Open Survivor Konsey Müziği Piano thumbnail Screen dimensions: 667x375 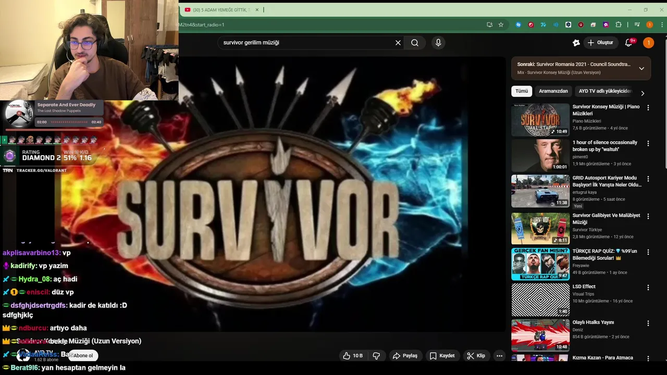tap(540, 120)
